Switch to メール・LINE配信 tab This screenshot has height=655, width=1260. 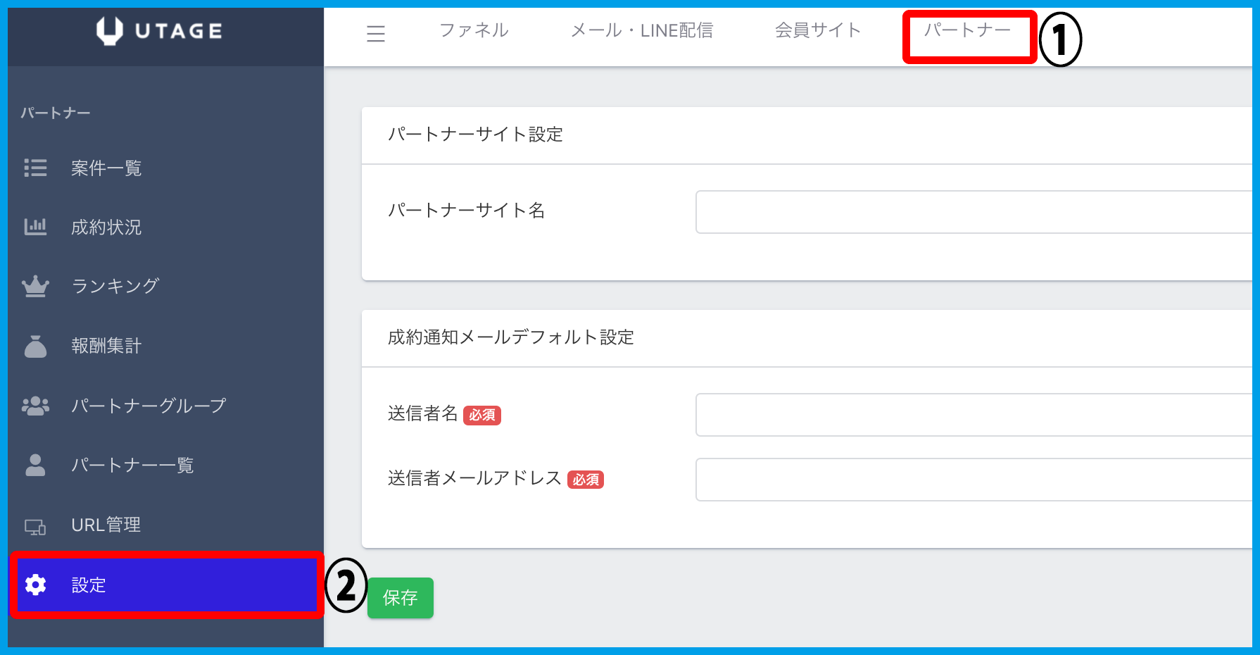641,30
